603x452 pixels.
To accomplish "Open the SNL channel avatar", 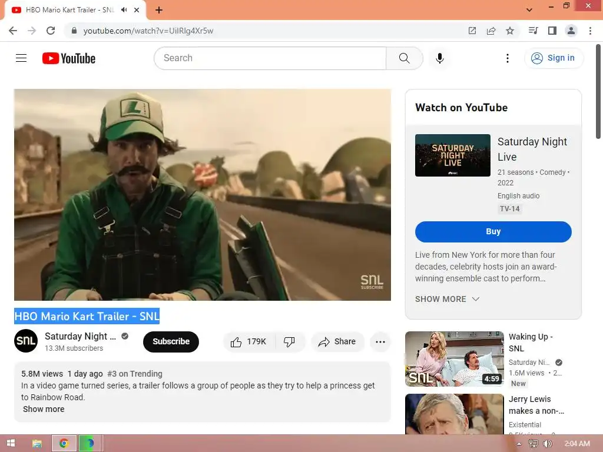I will click(x=26, y=341).
